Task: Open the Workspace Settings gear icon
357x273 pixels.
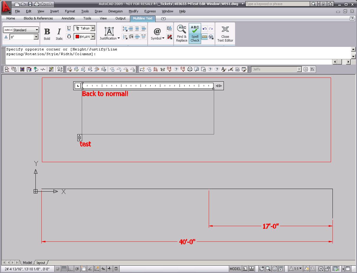Action: [x=306, y=69]
